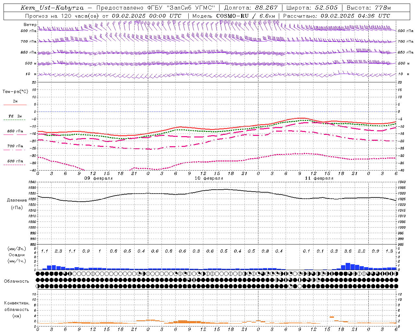Select the left 10 м wind level label
The height and width of the screenshot is (332, 415).
tap(31, 74)
